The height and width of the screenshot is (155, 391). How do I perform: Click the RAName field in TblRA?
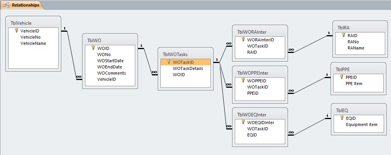pos(356,48)
